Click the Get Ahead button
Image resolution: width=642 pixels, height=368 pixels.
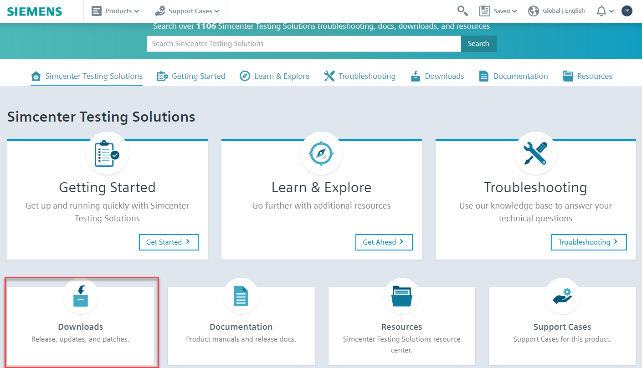[x=384, y=242]
